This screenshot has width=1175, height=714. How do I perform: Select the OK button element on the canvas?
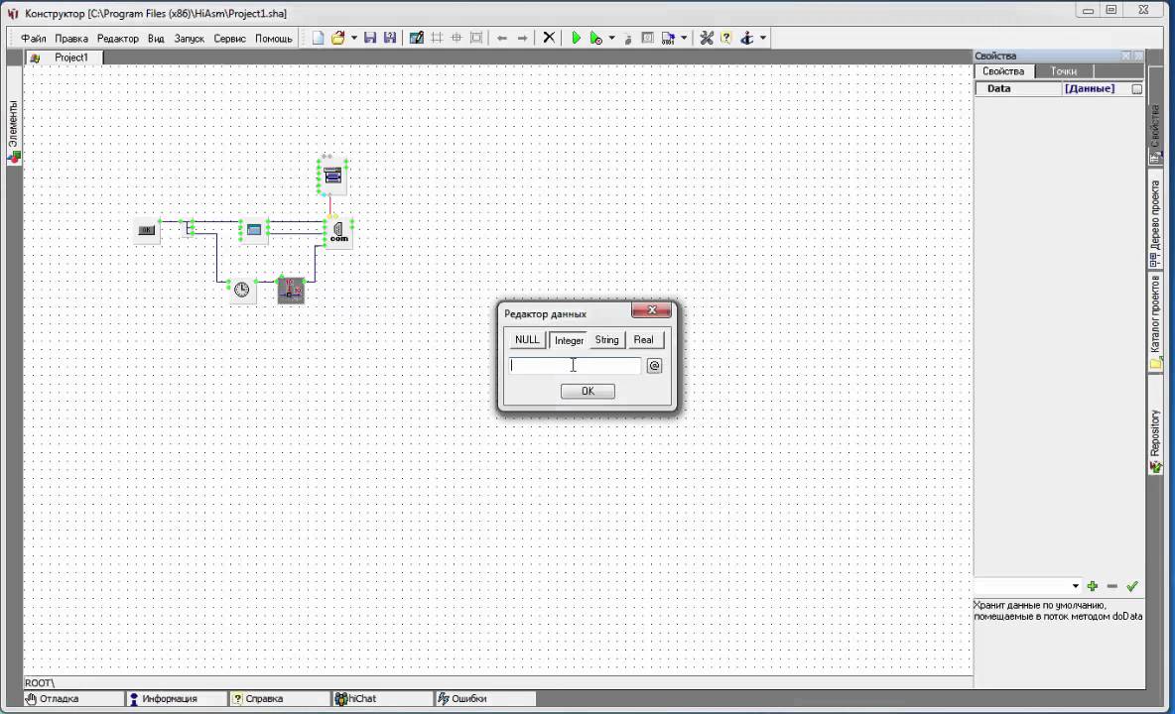coord(147,230)
